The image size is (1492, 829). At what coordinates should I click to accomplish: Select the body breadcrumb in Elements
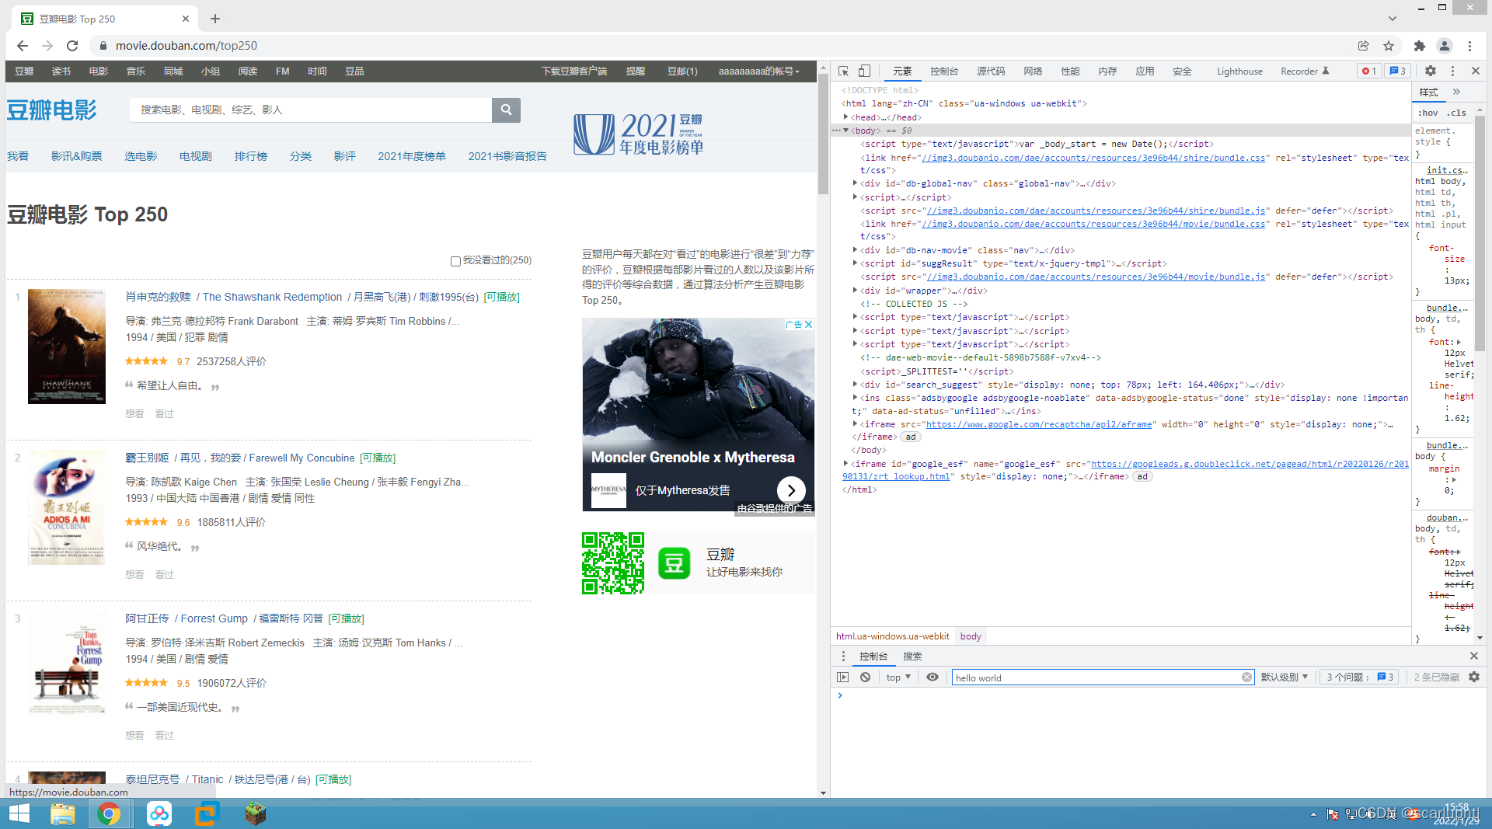(971, 636)
